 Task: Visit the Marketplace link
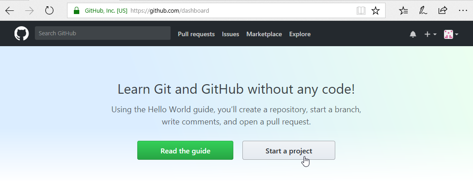coord(264,34)
